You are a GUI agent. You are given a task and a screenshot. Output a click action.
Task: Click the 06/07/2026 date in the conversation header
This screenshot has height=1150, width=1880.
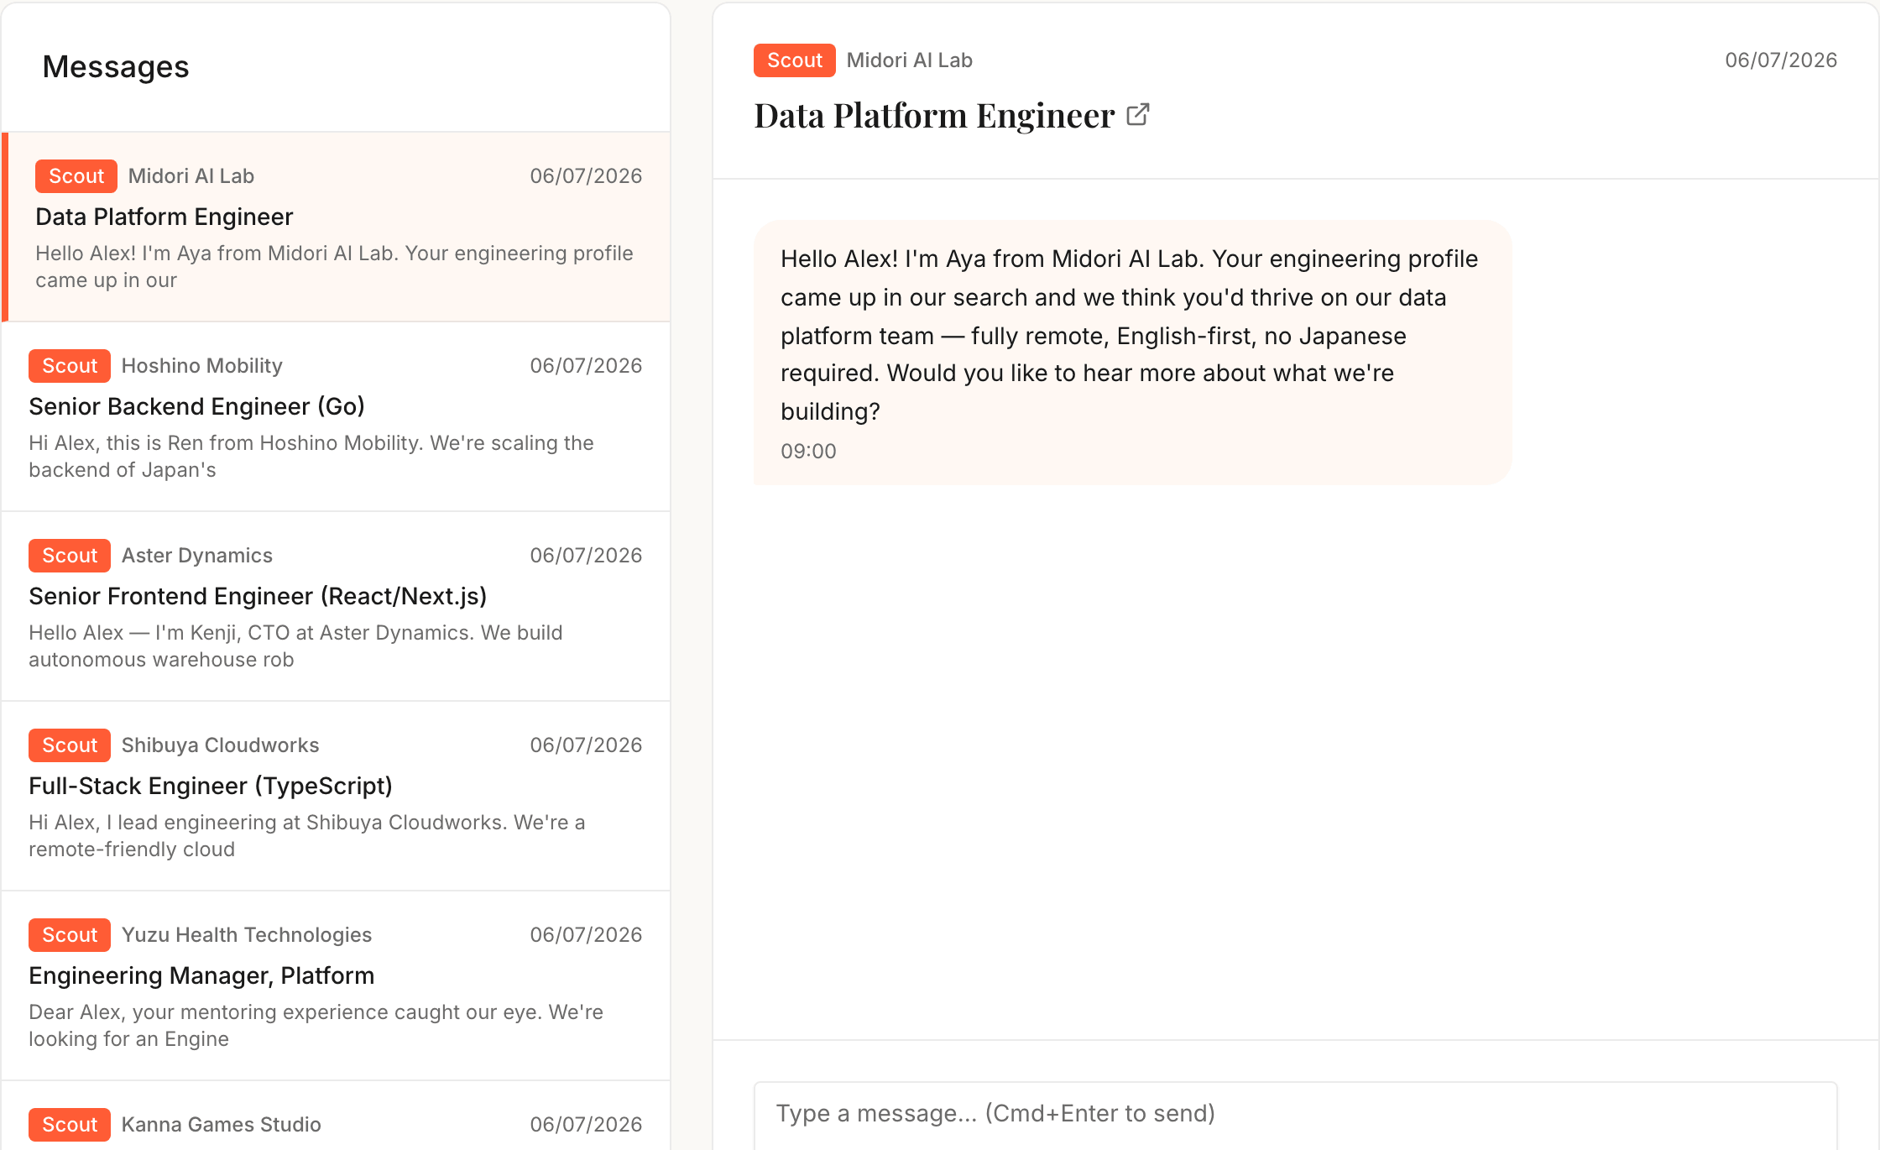click(1781, 60)
